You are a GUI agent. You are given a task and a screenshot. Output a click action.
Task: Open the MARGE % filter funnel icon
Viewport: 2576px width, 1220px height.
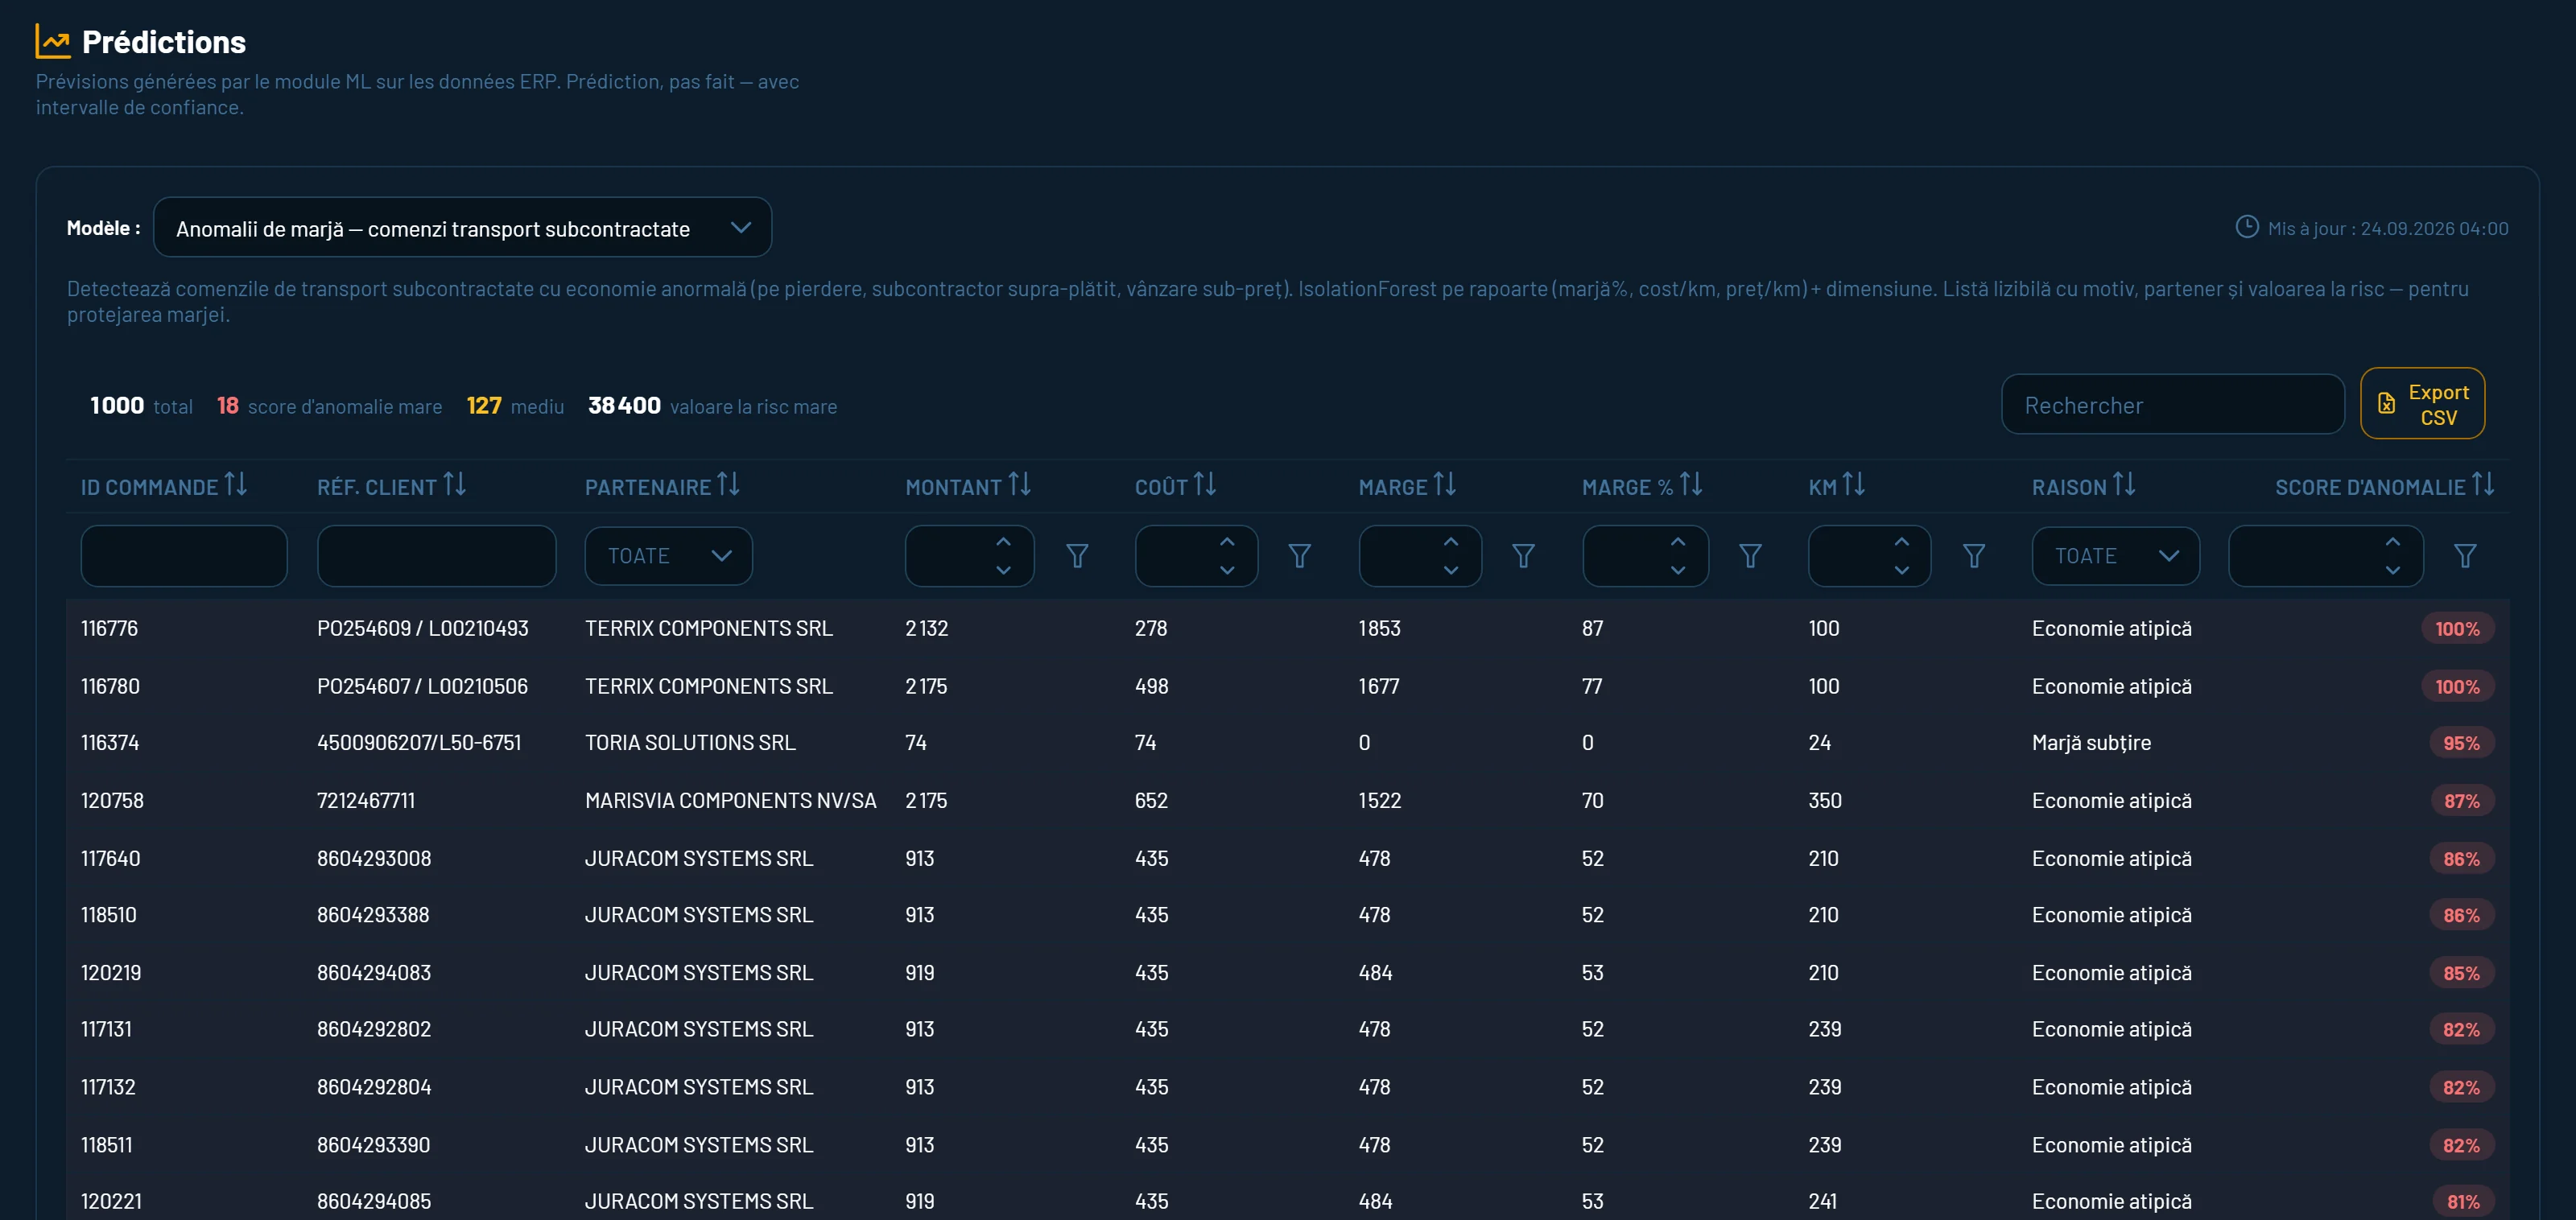1750,556
